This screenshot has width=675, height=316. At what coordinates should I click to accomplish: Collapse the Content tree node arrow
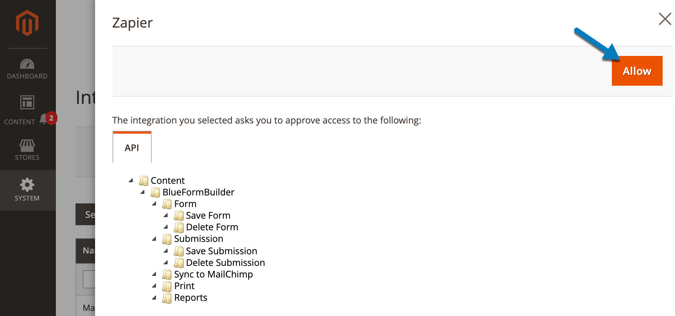coord(131,181)
